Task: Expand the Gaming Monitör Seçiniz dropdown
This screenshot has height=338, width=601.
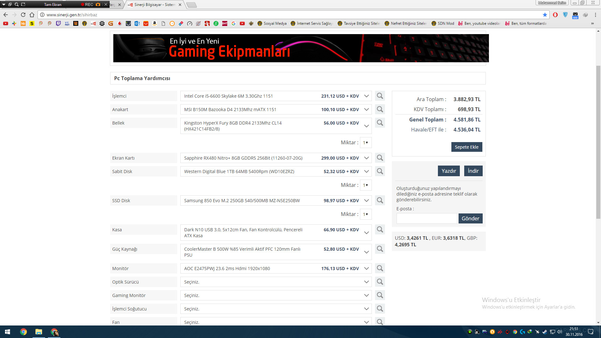Action: tap(366, 295)
